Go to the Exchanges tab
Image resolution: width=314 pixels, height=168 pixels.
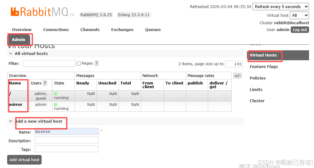pos(122,30)
